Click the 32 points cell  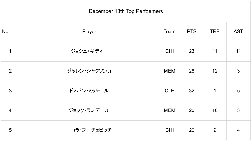pyautogui.click(x=192, y=91)
